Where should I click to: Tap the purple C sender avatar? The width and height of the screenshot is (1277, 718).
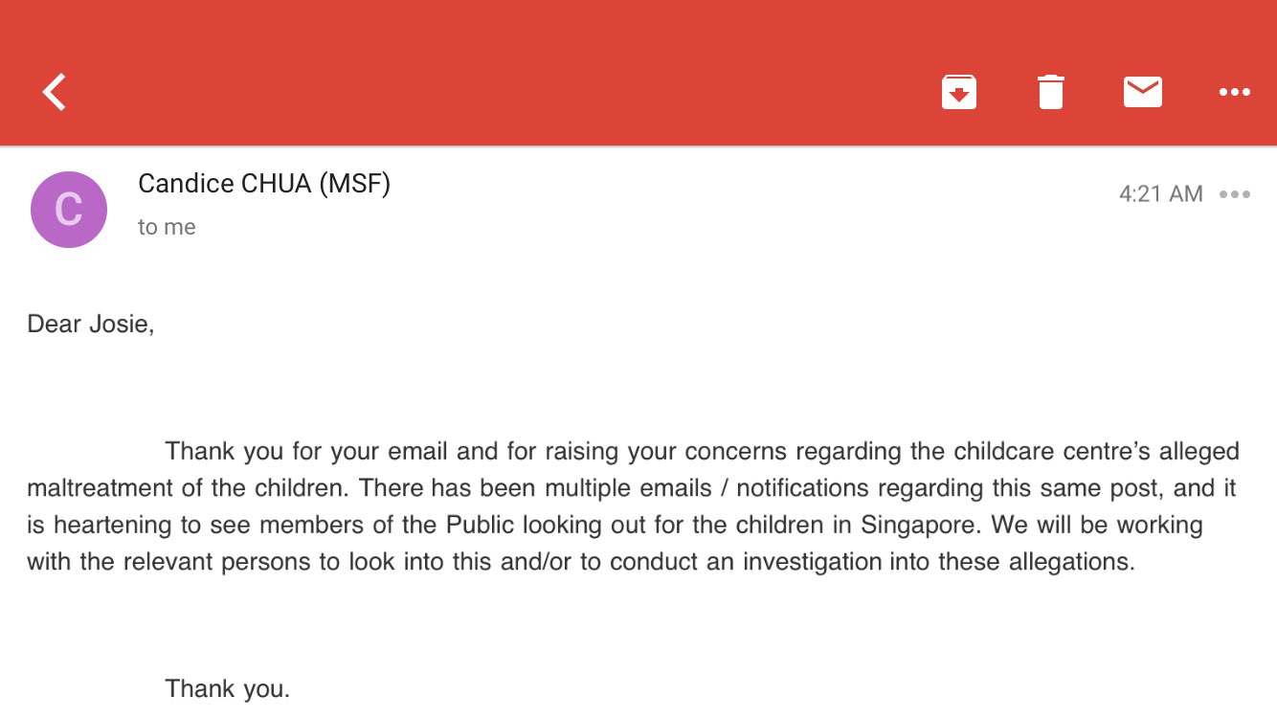click(x=69, y=210)
